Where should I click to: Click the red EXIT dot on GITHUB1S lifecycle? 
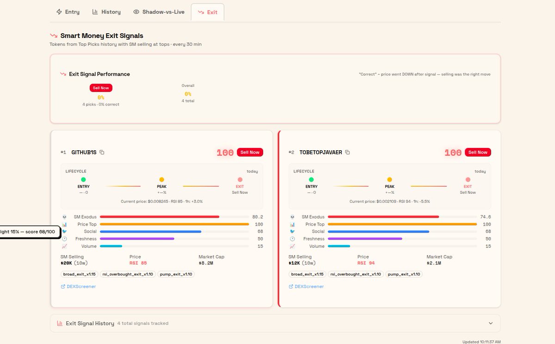coord(240,179)
